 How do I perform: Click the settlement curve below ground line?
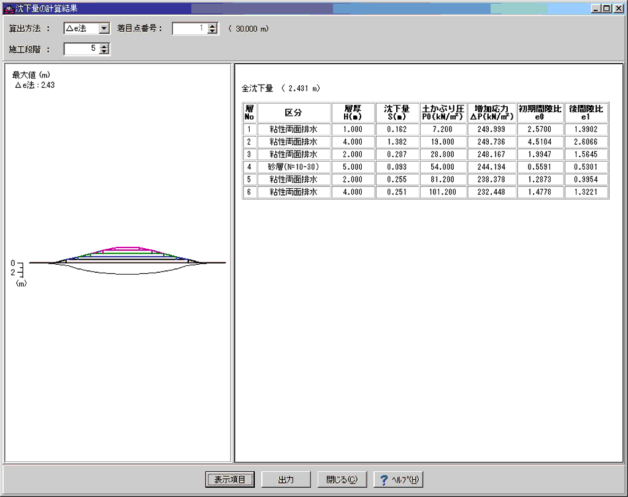coord(128,274)
